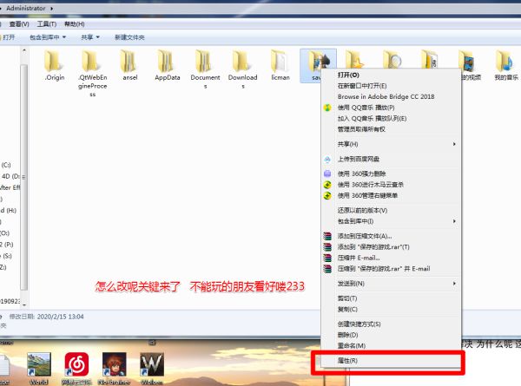Image resolution: width=521 pixels, height=386 pixels.
Task: Expand the 发送到(N) submenu arrow
Action: (x=454, y=284)
